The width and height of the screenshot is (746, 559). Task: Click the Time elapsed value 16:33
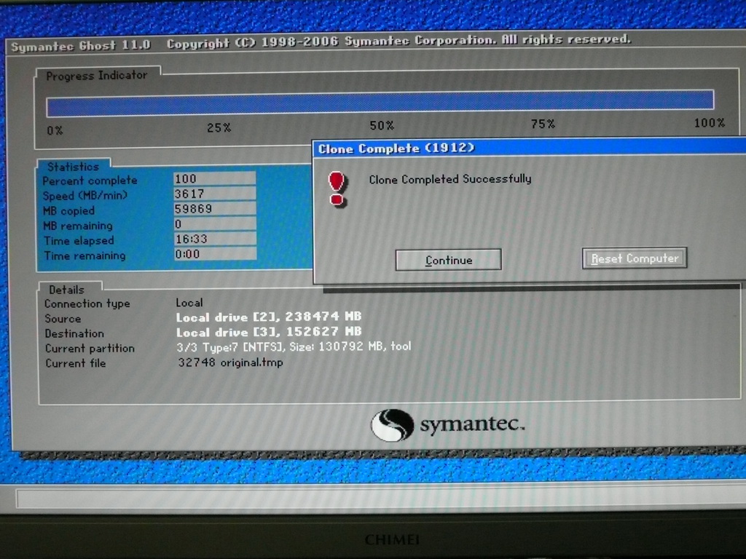[214, 239]
